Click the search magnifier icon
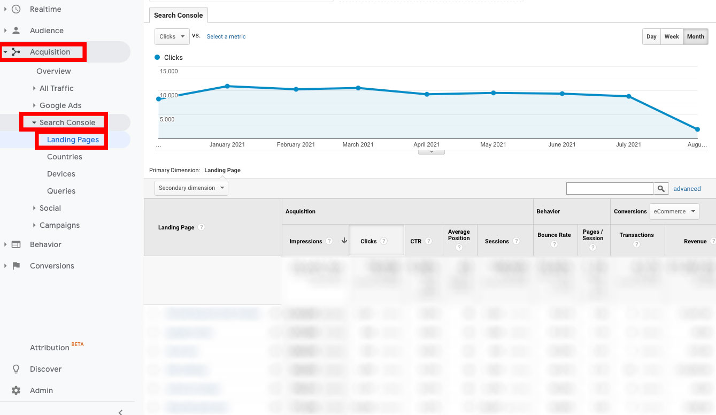The width and height of the screenshot is (716, 415). [661, 188]
